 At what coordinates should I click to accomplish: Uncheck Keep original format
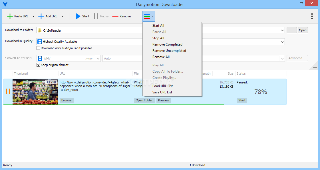point(38,65)
